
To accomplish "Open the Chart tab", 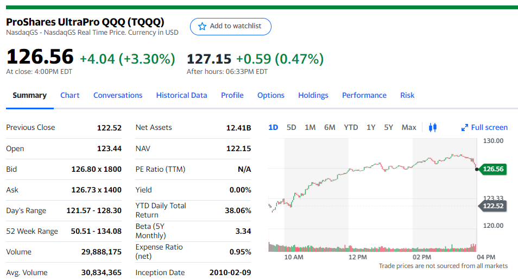I will pyautogui.click(x=70, y=95).
